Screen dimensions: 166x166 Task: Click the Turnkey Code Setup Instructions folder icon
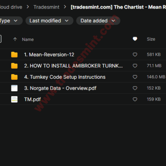point(14,77)
